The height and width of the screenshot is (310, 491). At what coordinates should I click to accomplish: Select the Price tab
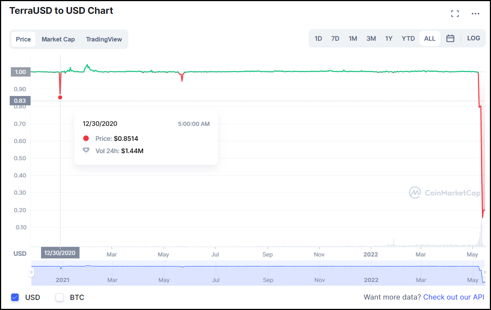point(23,39)
